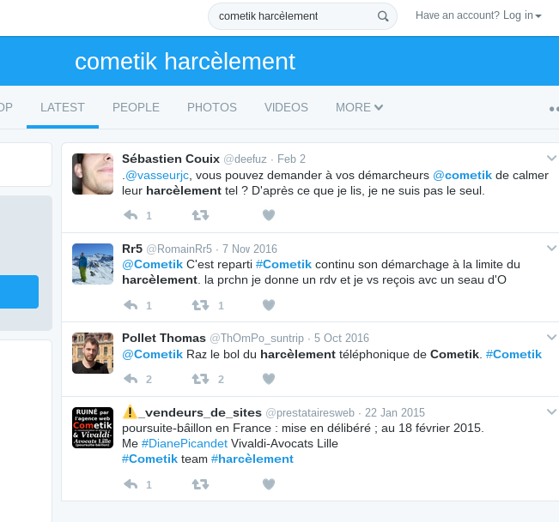Open Pollet Thomas profile name
Image resolution: width=559 pixels, height=522 pixels.
coord(164,338)
